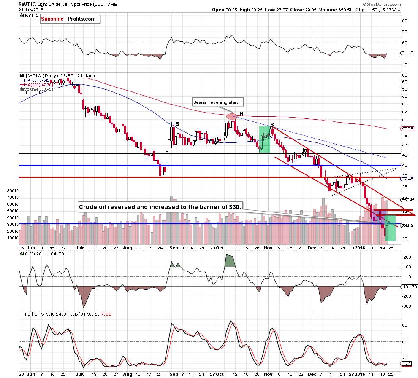Click the 'S' shoulder label above the November candles

point(272,124)
